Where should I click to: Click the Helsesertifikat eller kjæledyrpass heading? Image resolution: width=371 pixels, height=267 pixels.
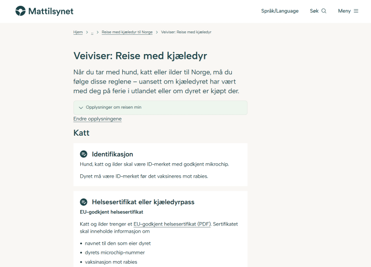143,202
